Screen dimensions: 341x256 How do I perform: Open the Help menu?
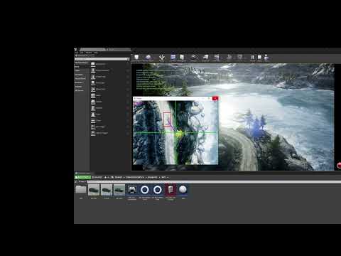click(x=96, y=53)
